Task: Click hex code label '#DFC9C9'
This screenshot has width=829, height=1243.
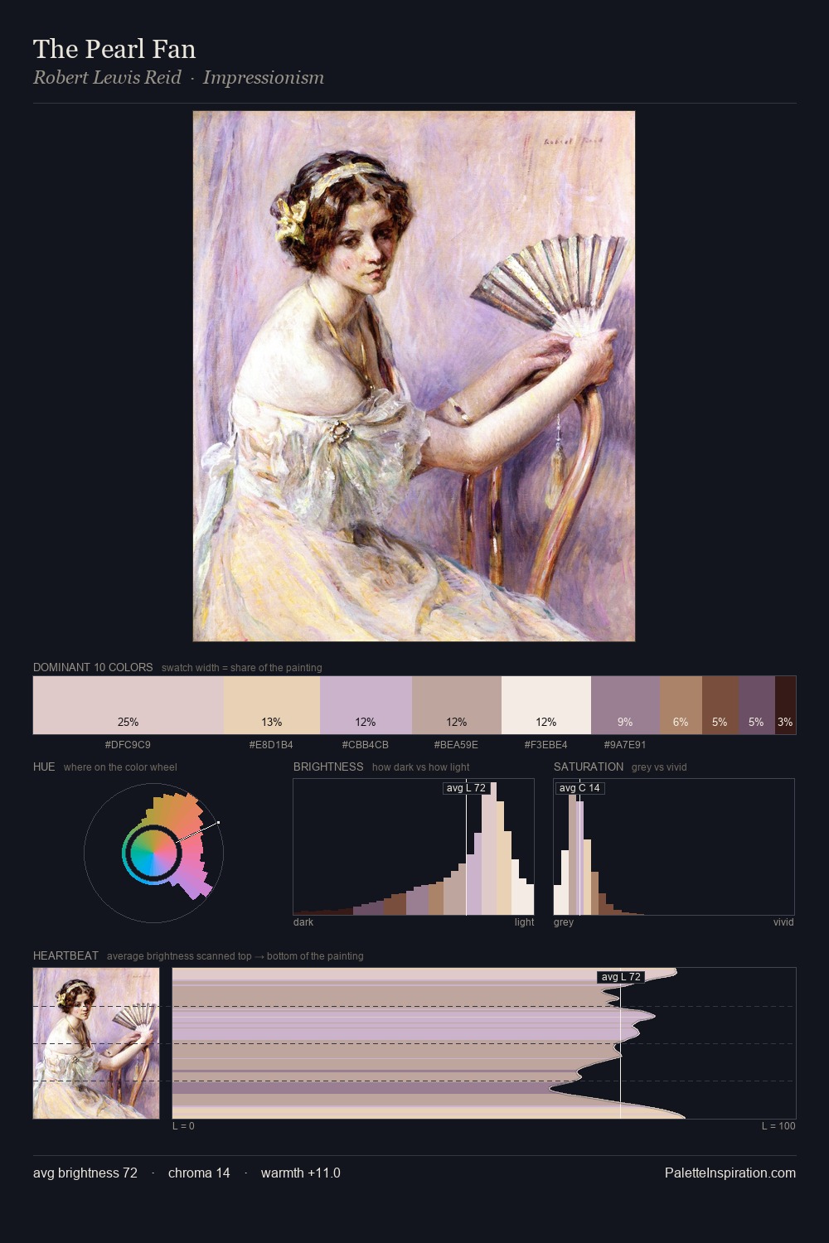Action: coord(128,745)
